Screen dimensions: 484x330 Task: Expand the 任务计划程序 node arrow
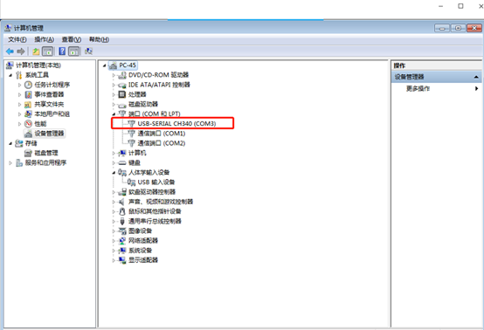coord(19,85)
